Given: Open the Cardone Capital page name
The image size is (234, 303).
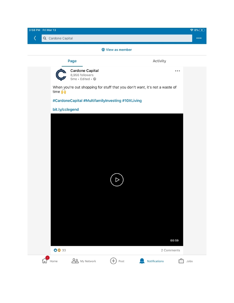Looking at the screenshot, I should [84, 71].
